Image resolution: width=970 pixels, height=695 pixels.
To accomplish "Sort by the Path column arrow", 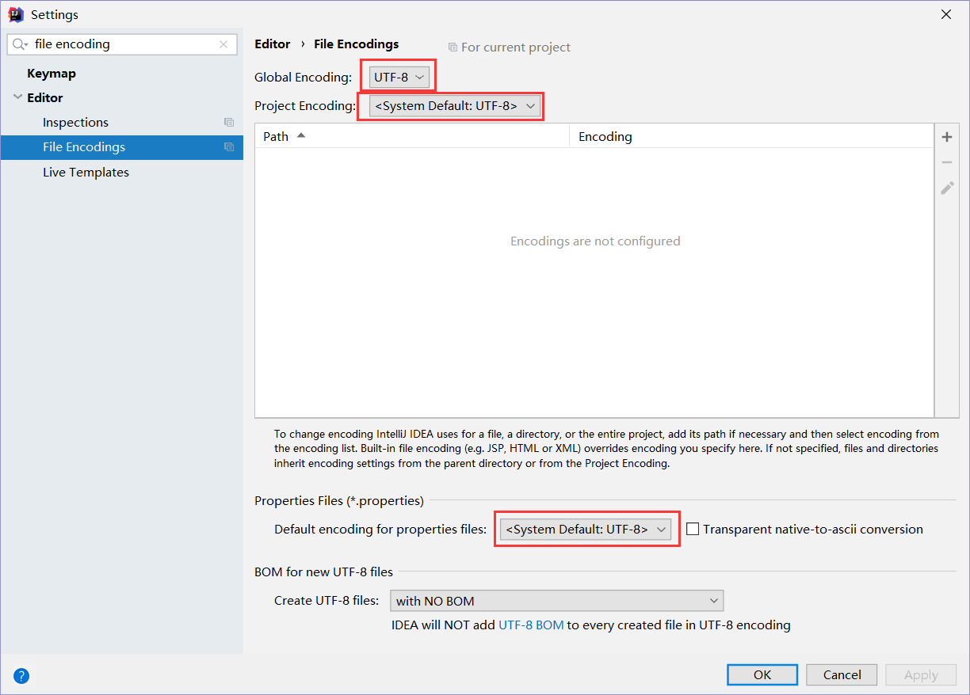I will point(300,135).
